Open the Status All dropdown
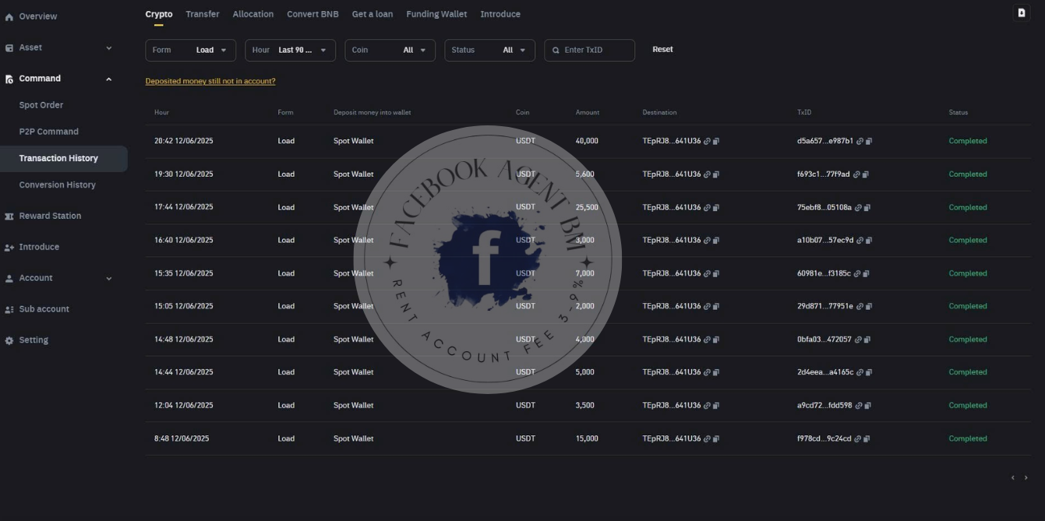The image size is (1045, 521). point(490,50)
